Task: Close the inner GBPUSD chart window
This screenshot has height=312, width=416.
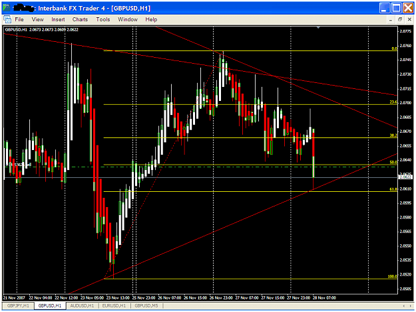Action: tap(409, 19)
